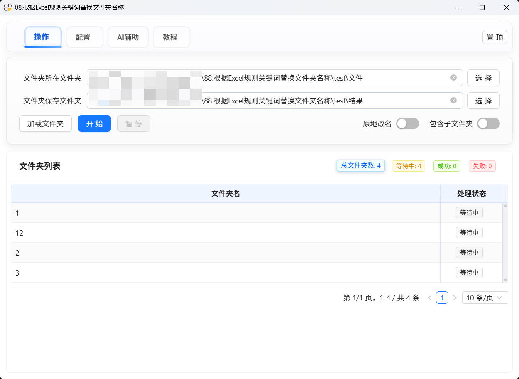Switch to the 配置 tab

point(84,37)
